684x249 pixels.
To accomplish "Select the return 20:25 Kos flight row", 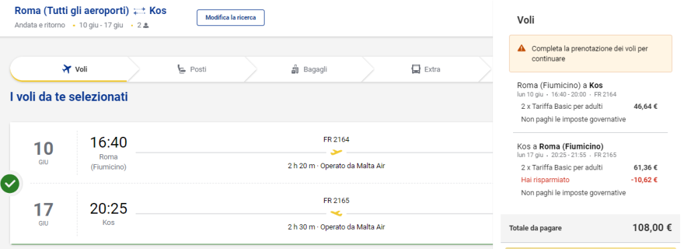I will pos(251,214).
